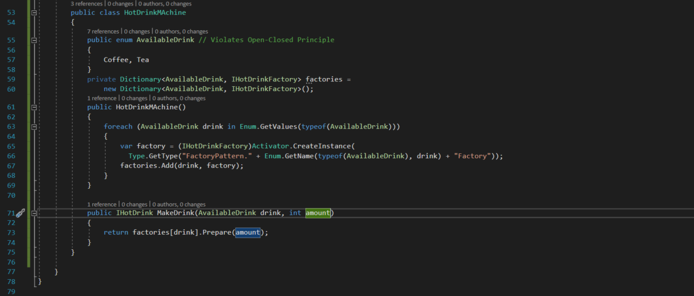Collapse the HotDrinkMAchine constructor on line 61

click(x=34, y=107)
